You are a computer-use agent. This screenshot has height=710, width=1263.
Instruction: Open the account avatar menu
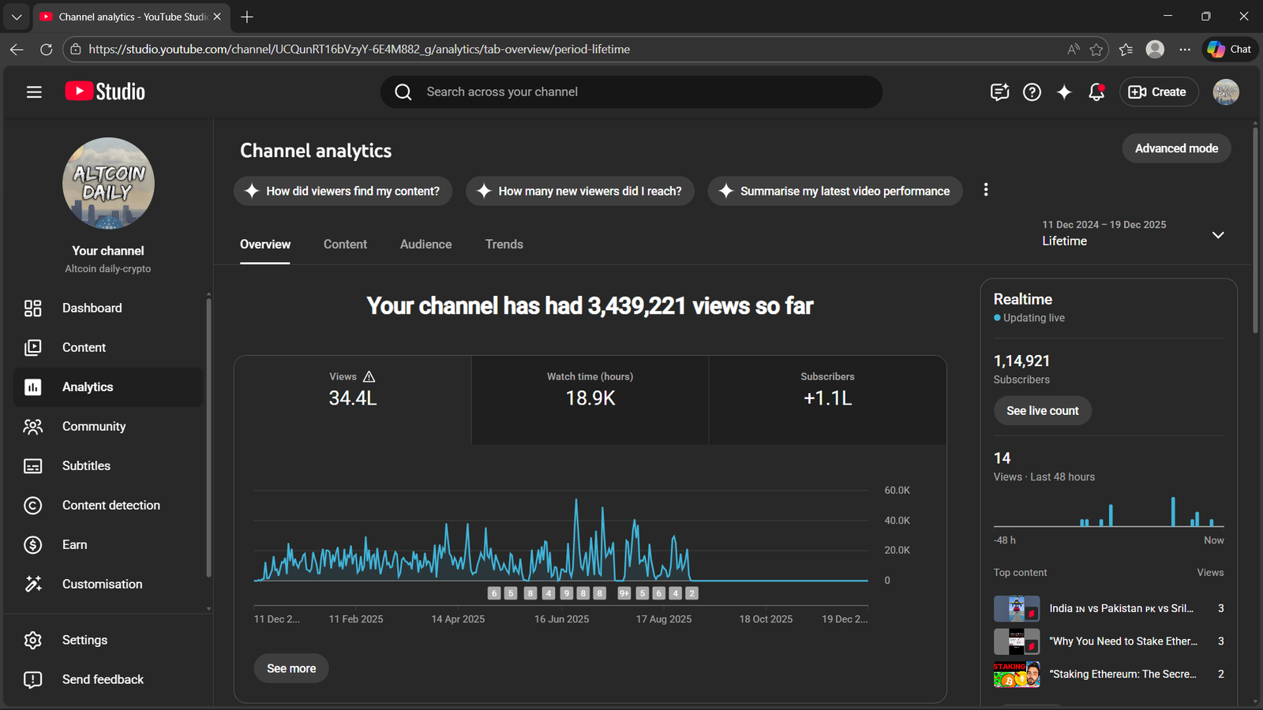tap(1225, 92)
